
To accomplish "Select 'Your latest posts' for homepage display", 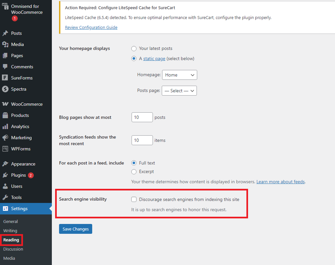I will (134, 48).
